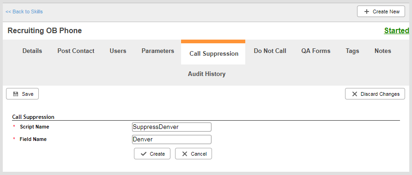
Task: Open the Details tab
Action: 32,51
